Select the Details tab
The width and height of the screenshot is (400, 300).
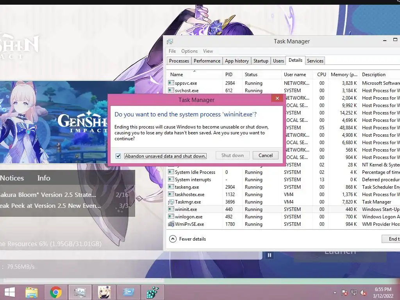click(295, 60)
